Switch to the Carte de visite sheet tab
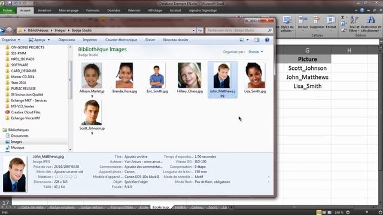383x215 pixels. click(x=32, y=207)
